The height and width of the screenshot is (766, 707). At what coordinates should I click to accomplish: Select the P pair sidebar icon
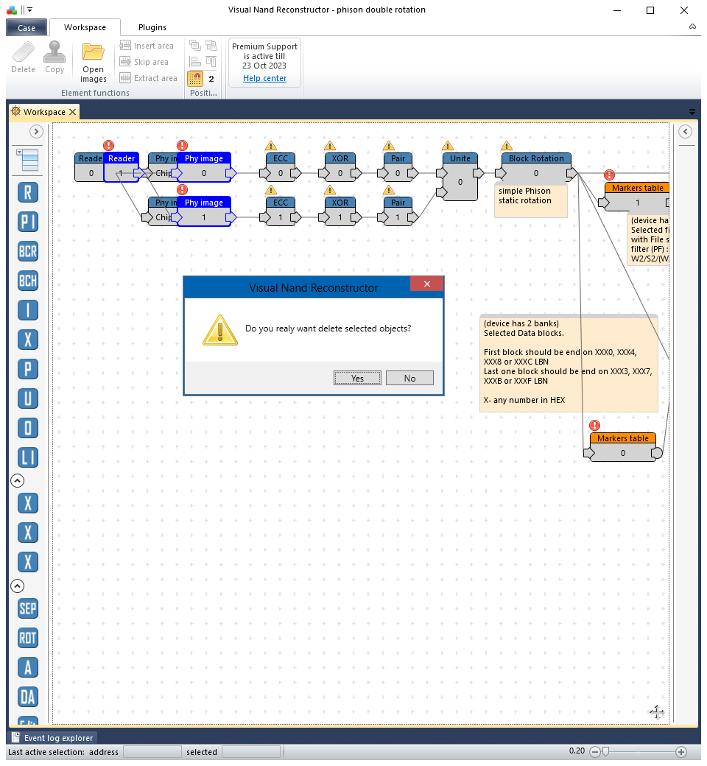28,369
